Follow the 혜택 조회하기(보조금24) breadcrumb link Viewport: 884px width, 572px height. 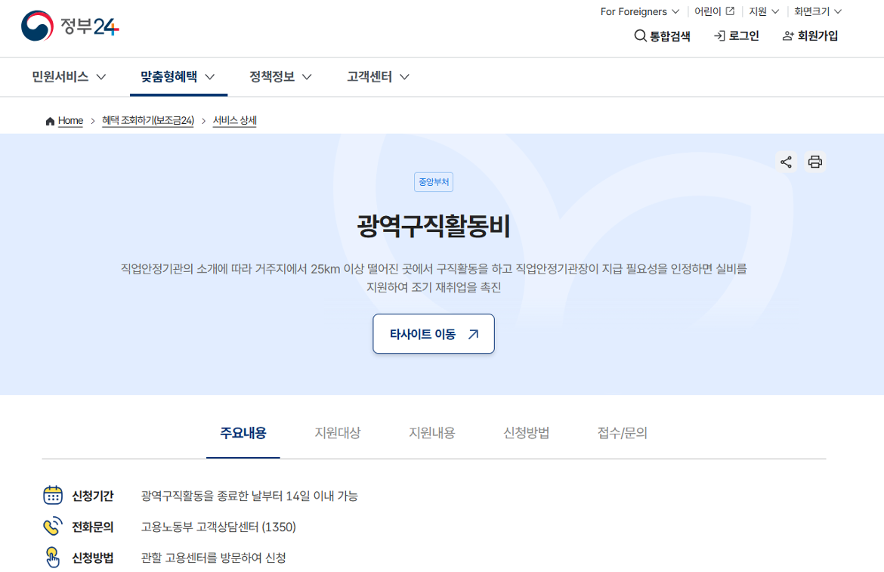(x=148, y=120)
